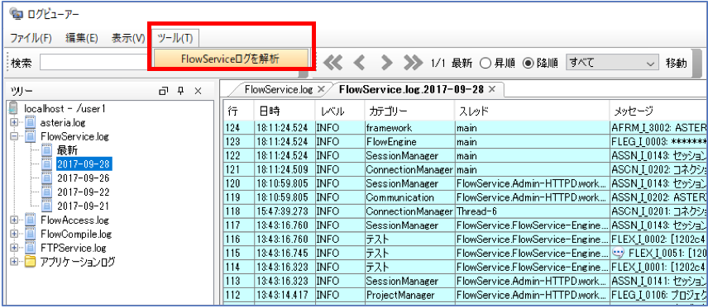Screen dimensions: 708x308
Task: Click the 2017-09-21 log document icon
Action: tap(47, 206)
